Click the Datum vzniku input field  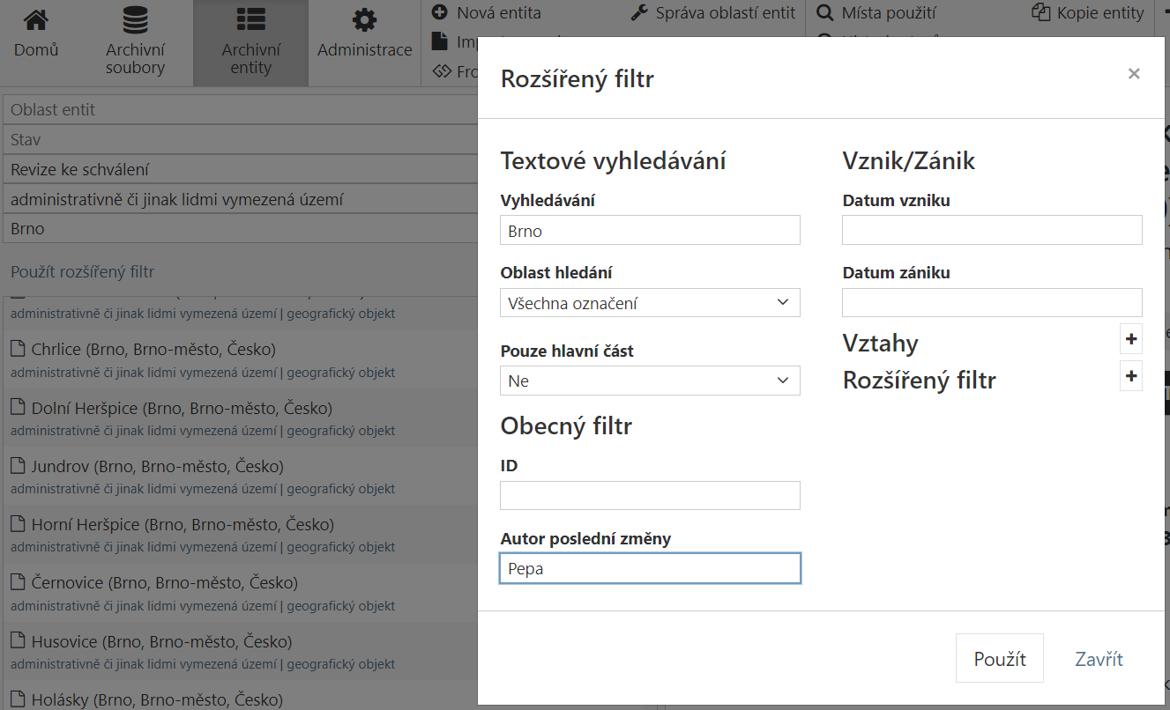pyautogui.click(x=992, y=231)
